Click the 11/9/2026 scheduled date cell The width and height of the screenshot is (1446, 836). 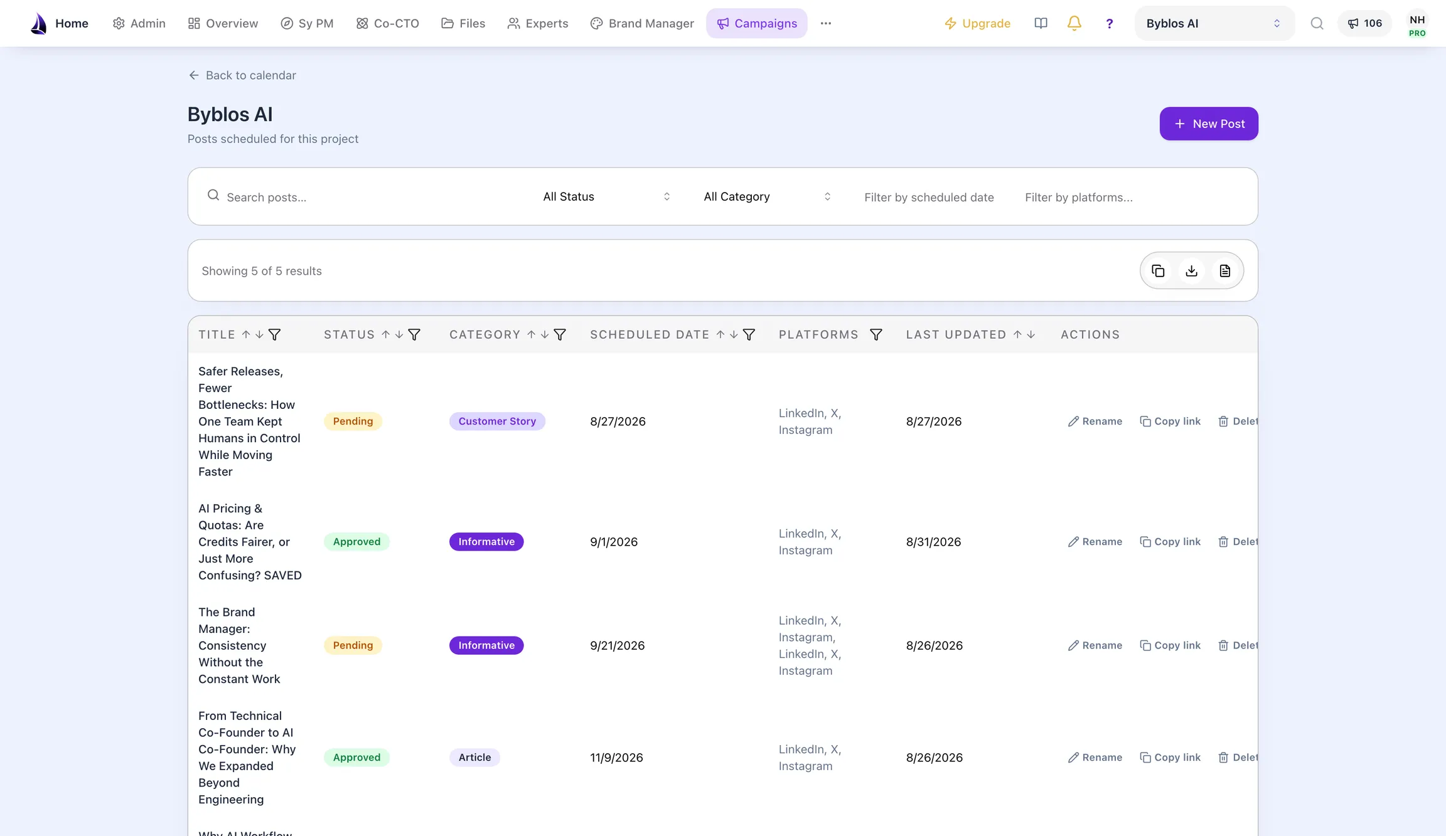(x=616, y=758)
